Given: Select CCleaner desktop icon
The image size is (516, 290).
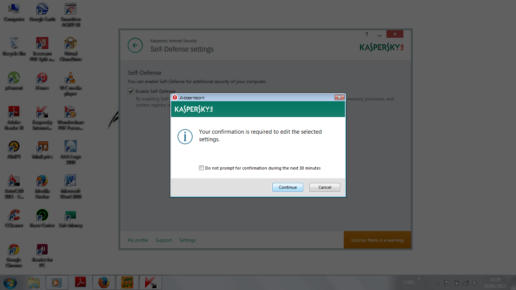Looking at the screenshot, I should (x=14, y=218).
